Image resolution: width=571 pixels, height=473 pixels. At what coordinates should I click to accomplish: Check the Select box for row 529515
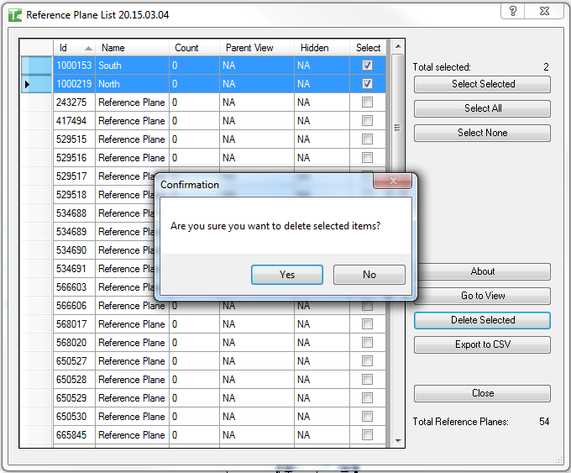coord(367,139)
